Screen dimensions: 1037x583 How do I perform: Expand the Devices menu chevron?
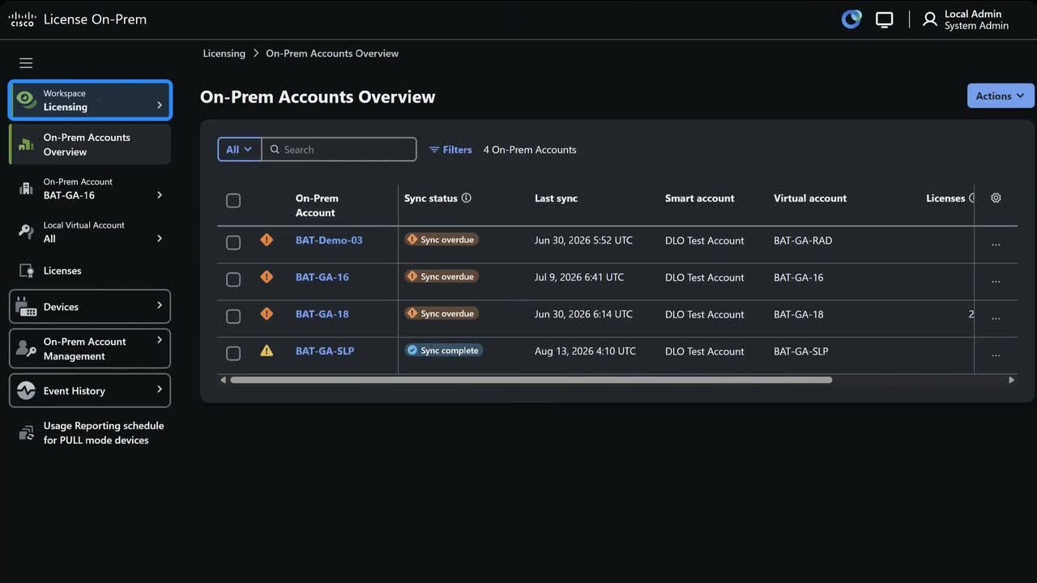(x=160, y=305)
